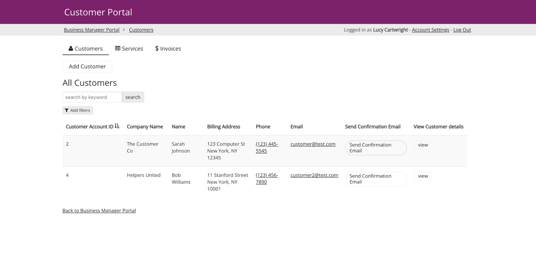Email customer@test.com via its link
The image size is (536, 257).
[x=313, y=144]
